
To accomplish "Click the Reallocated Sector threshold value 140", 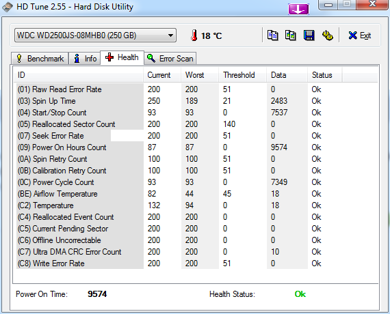I will tap(229, 124).
